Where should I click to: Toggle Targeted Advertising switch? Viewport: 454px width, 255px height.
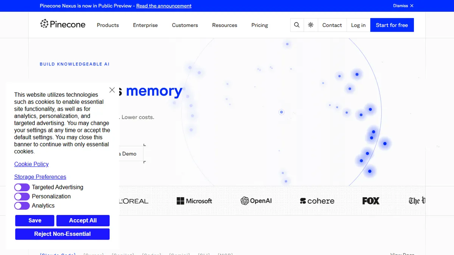pos(22,187)
